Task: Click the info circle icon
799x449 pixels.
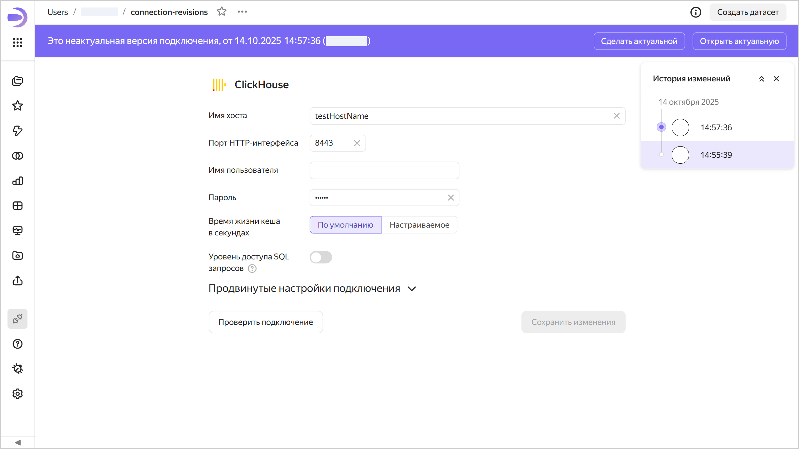Action: click(x=696, y=12)
